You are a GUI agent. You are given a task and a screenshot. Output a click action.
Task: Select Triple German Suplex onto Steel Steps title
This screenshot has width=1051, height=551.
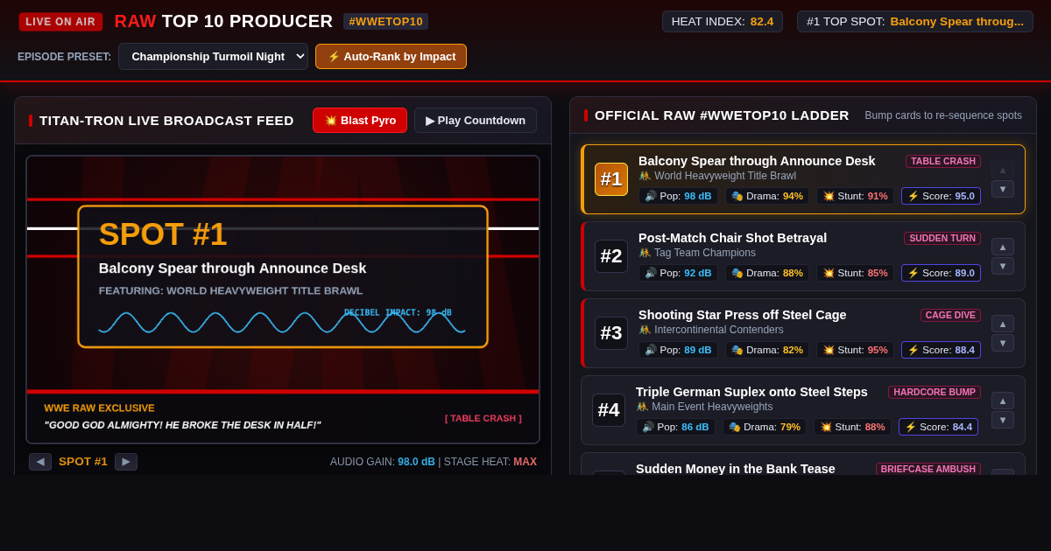[x=751, y=392]
